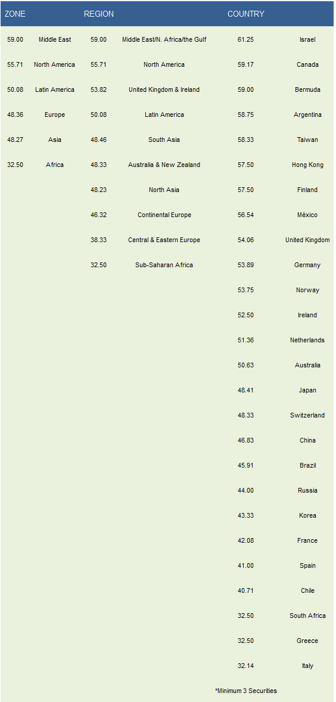336x702 pixels.
Task: Click the ZONE column header
Action: (x=15, y=14)
